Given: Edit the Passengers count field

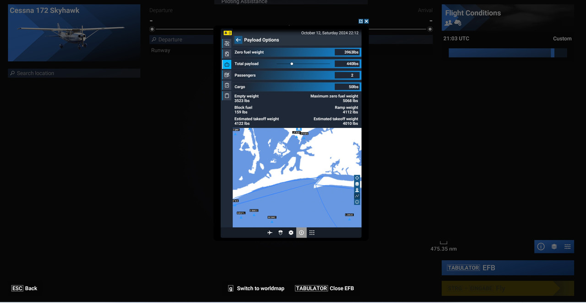Looking at the screenshot, I should coord(347,75).
